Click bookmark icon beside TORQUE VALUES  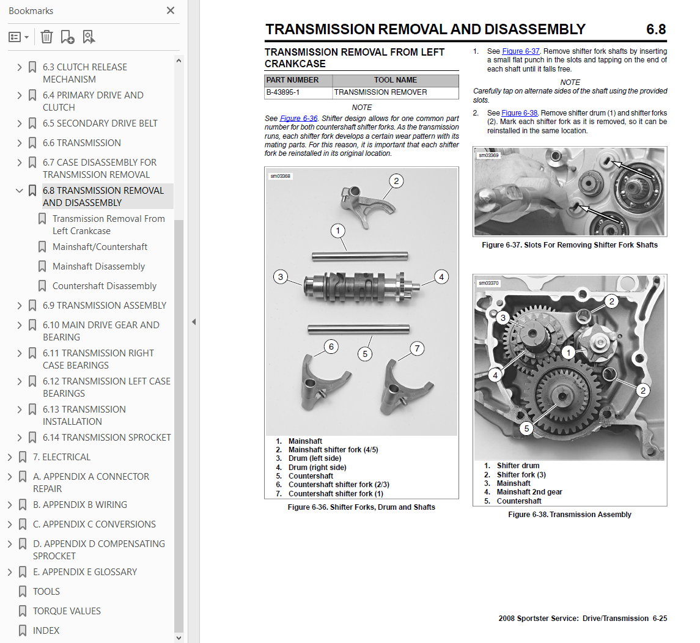pyautogui.click(x=23, y=611)
